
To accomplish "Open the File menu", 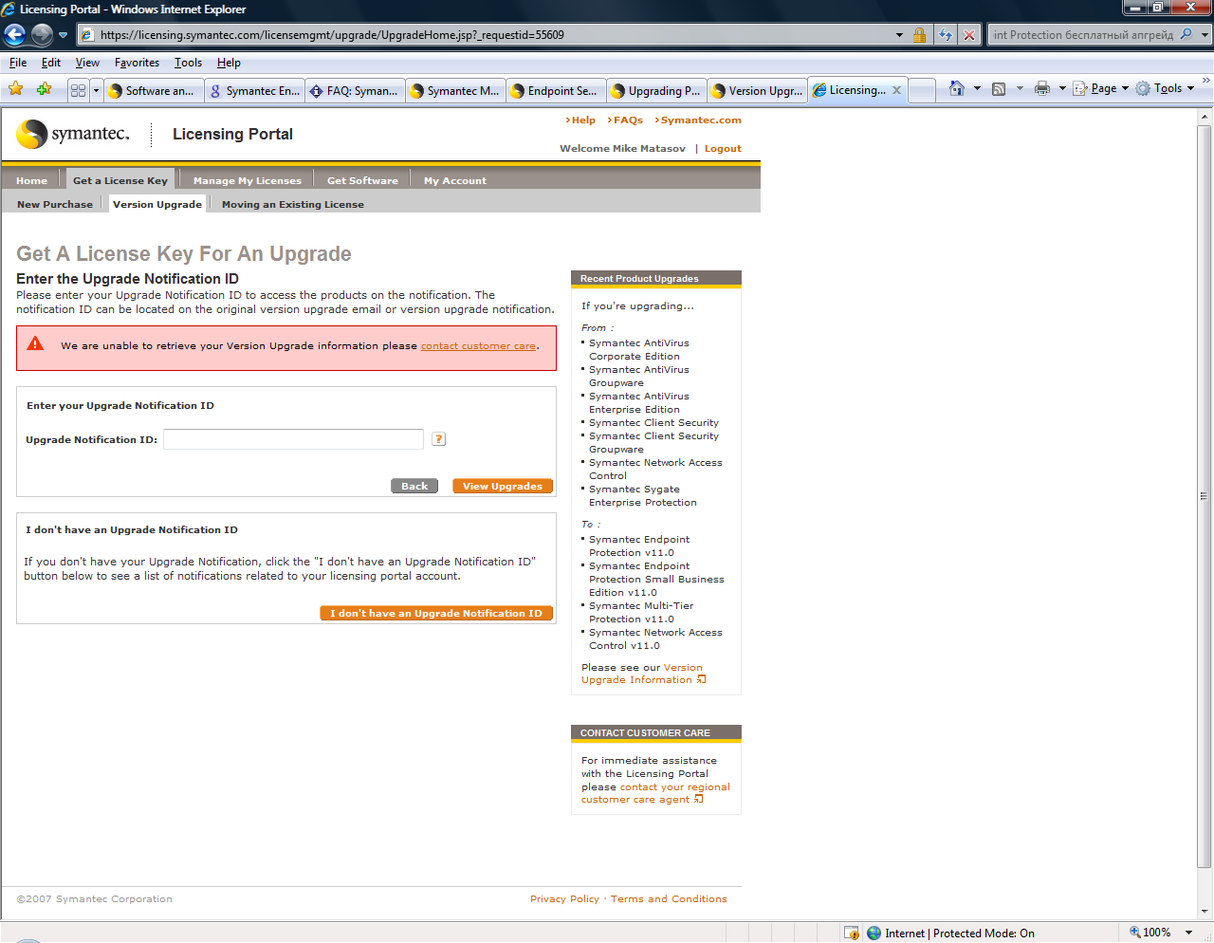I will [x=18, y=63].
